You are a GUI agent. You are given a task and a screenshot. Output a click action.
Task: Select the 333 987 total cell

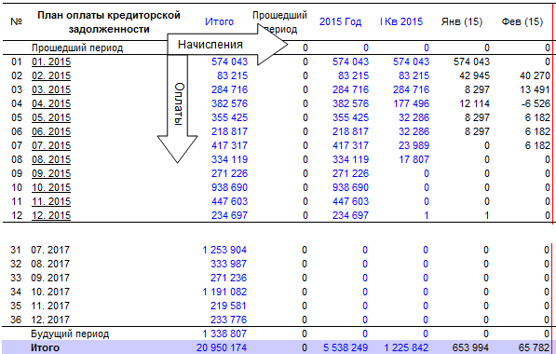228,264
